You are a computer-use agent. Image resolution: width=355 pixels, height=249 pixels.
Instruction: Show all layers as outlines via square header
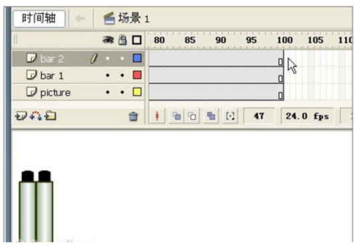click(x=137, y=40)
